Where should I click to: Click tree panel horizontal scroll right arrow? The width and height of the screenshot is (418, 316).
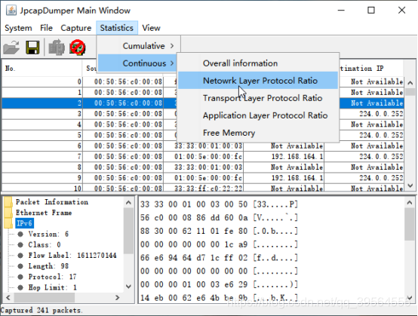(x=117, y=297)
